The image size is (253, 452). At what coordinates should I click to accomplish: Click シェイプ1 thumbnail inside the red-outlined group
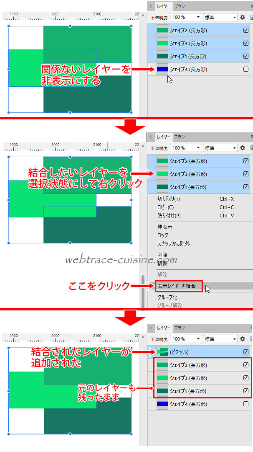pyautogui.click(x=162, y=391)
